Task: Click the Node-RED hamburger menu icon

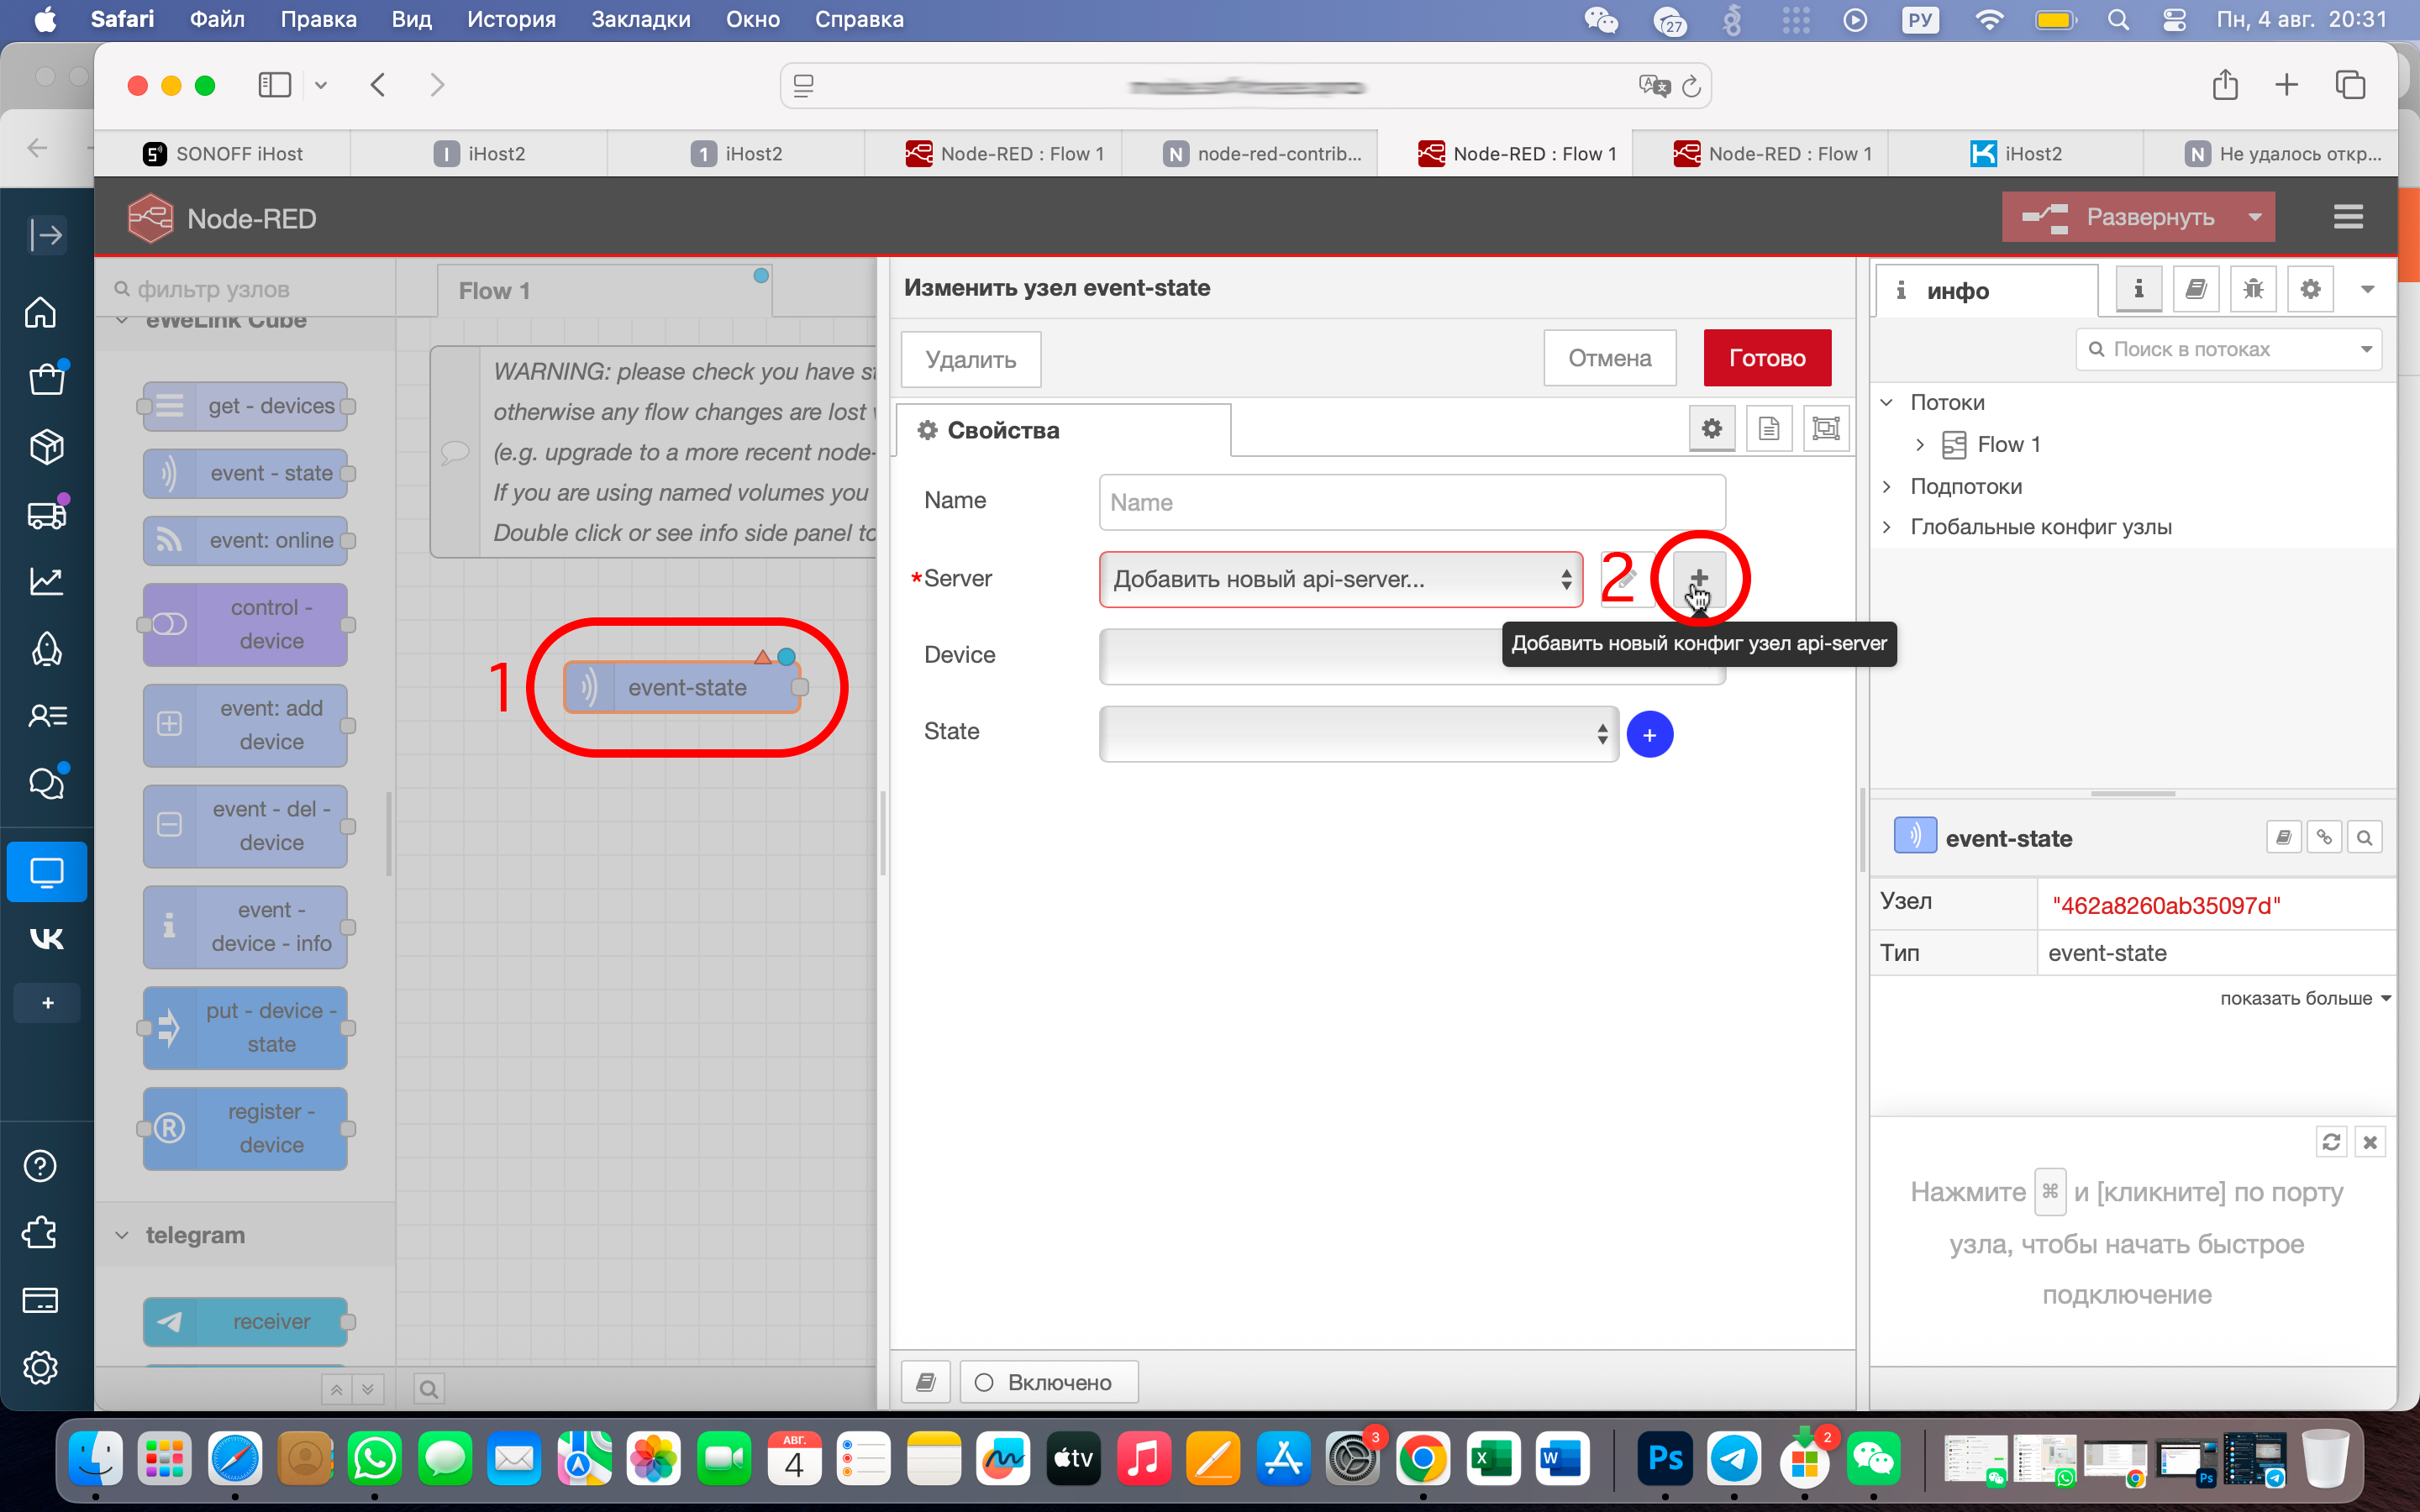Action: click(x=2347, y=217)
